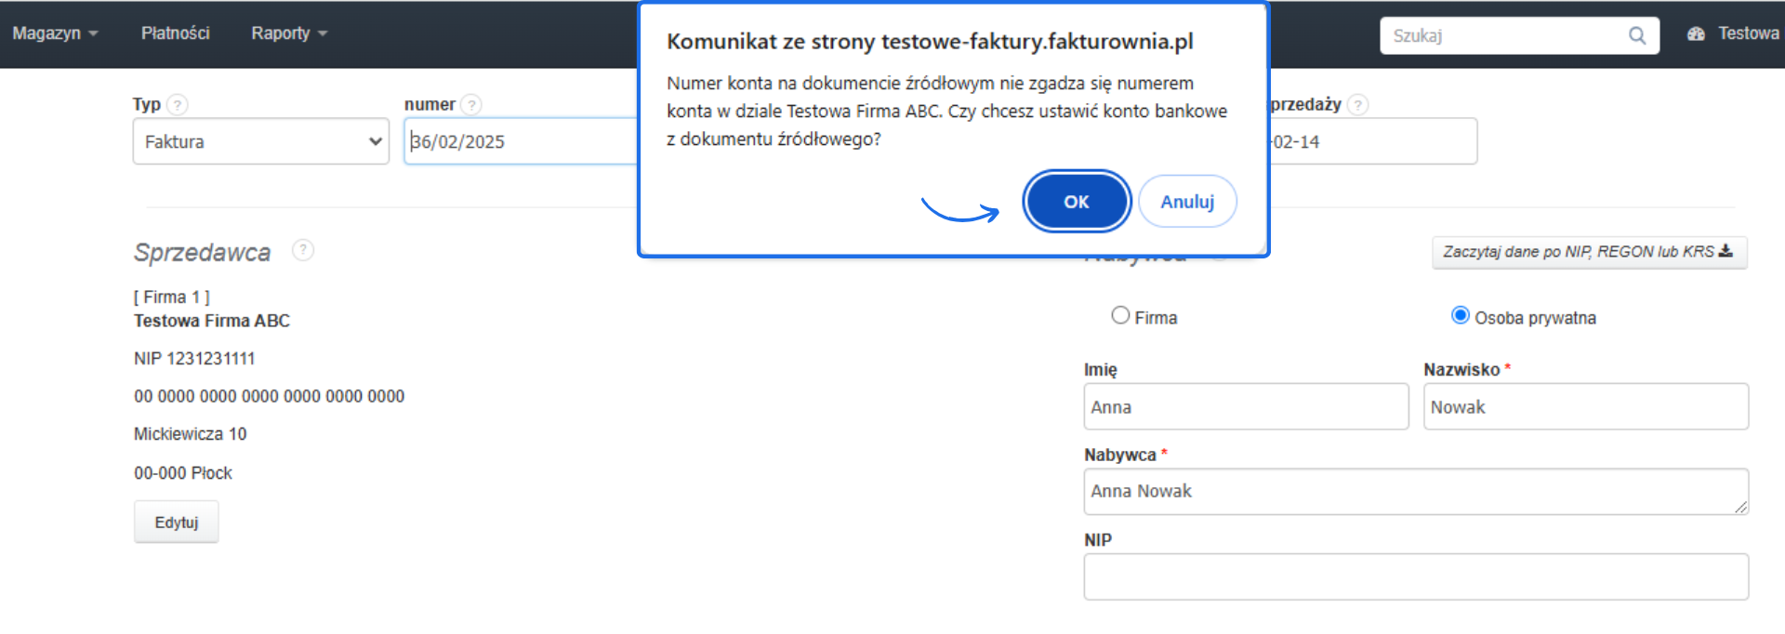Click the magnifier icon in the Szukaj field
This screenshot has width=1785, height=634.
pos(1637,34)
